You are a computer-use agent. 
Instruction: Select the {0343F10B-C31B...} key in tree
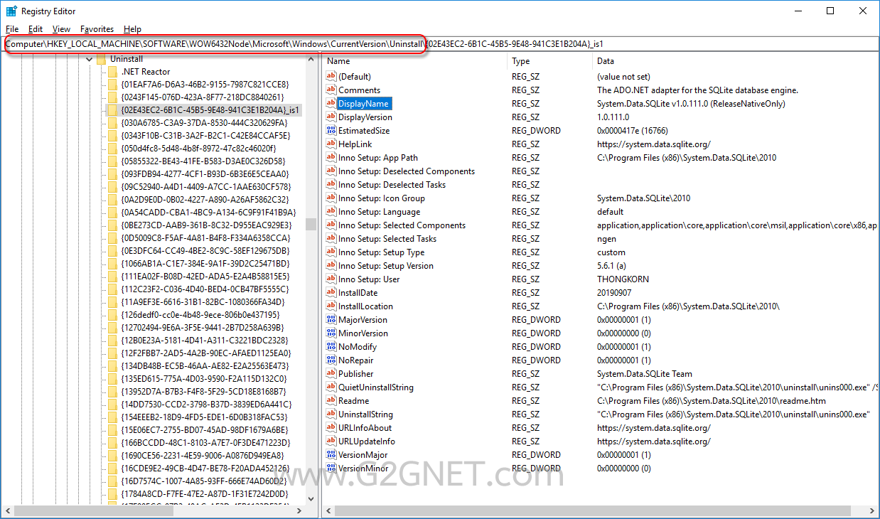tap(205, 136)
